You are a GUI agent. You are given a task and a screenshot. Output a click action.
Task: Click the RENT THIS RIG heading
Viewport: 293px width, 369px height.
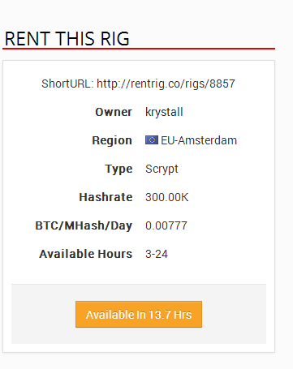(x=67, y=38)
